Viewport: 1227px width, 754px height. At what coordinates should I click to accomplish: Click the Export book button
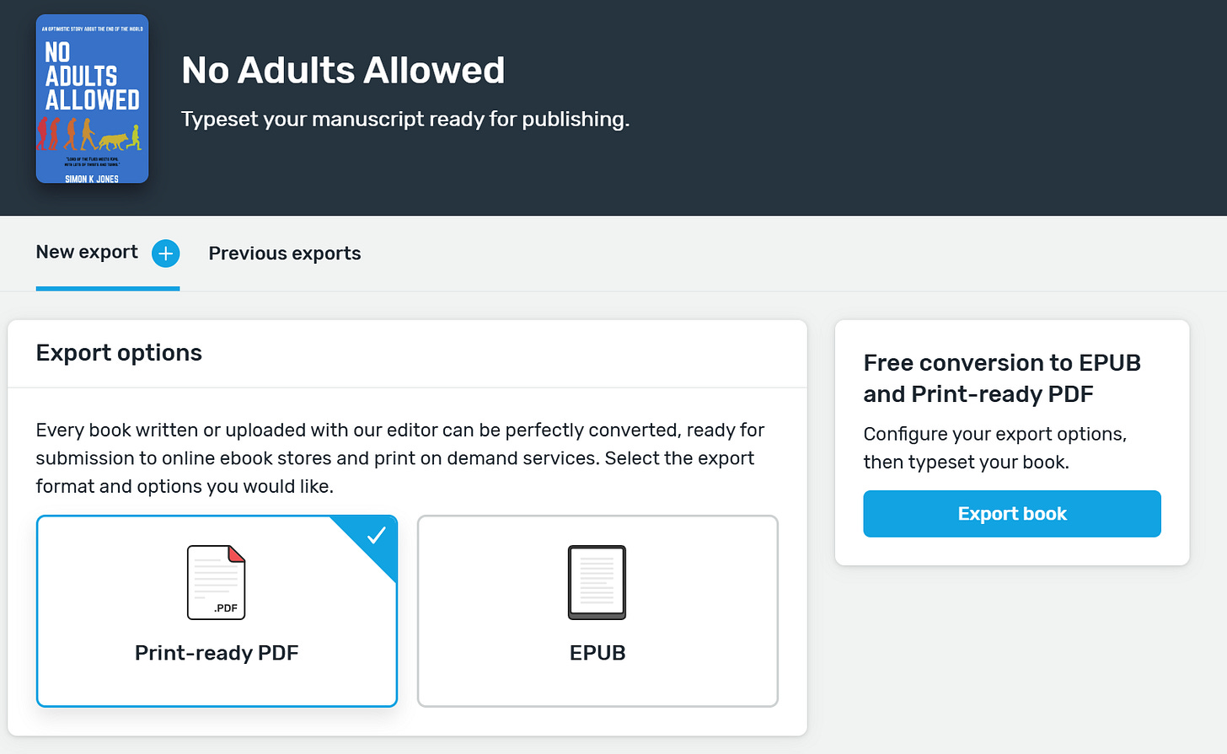coord(1012,514)
